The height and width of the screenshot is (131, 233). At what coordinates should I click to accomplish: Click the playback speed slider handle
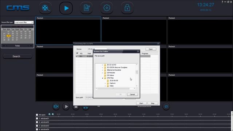pos(99,106)
